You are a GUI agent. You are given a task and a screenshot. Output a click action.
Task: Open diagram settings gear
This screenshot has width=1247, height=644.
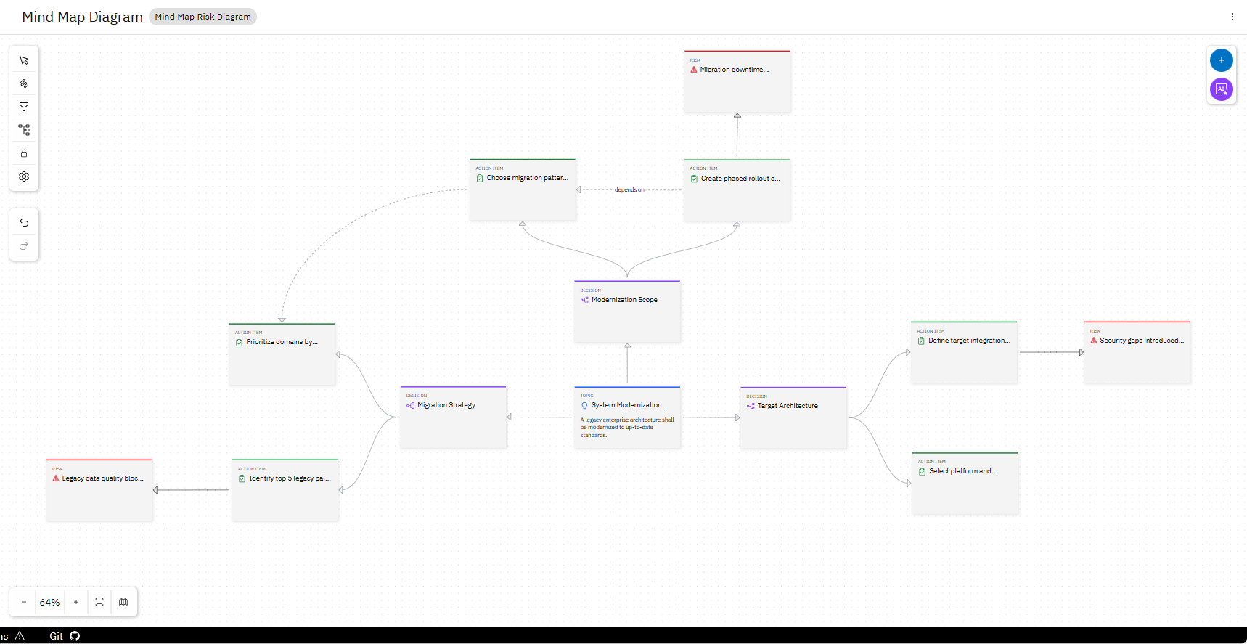(x=24, y=176)
